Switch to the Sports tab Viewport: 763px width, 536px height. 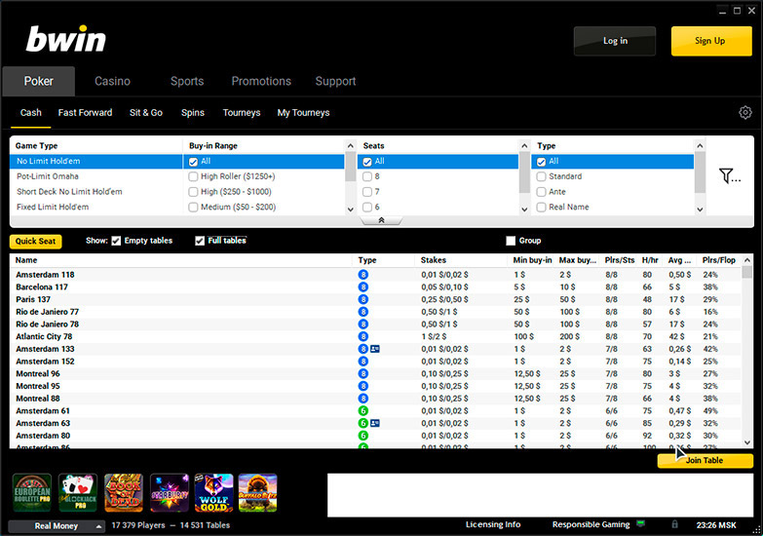click(x=187, y=81)
